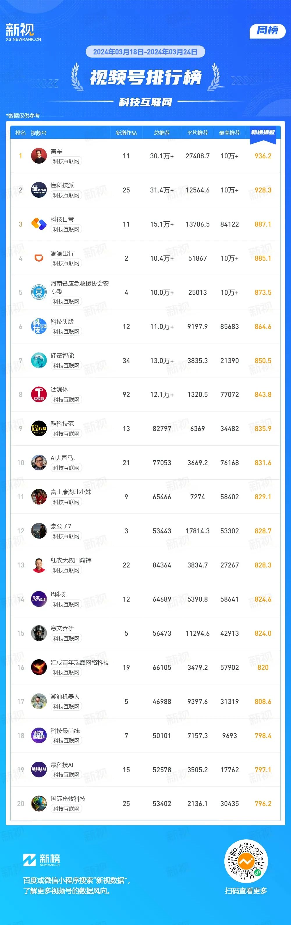Click the 新视 logo at top left
The image size is (291, 925).
[23, 32]
